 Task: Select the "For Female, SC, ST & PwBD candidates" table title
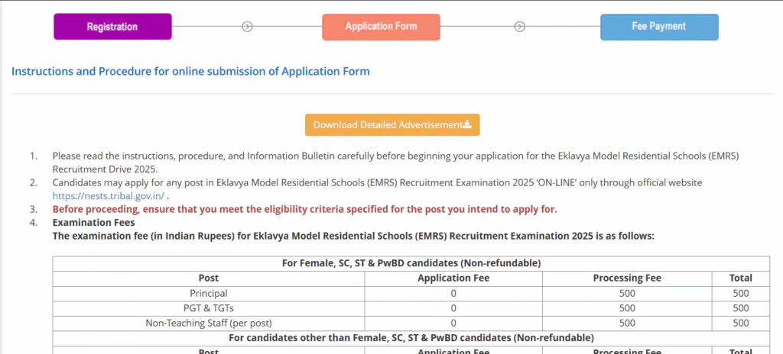pyautogui.click(x=411, y=263)
